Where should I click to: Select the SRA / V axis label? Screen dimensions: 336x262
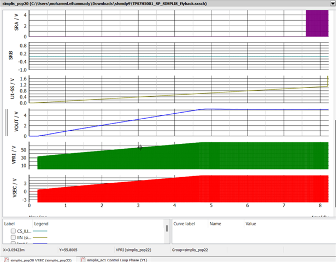(16, 22)
